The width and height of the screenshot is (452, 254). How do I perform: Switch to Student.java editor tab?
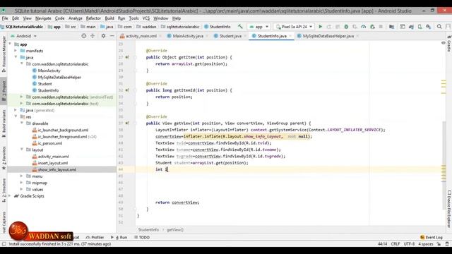click(230, 36)
